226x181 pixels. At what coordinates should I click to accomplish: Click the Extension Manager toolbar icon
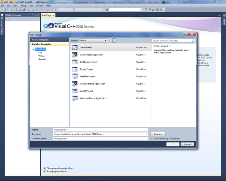click(x=161, y=10)
